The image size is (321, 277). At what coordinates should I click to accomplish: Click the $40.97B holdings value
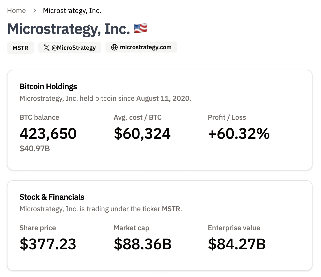point(35,148)
